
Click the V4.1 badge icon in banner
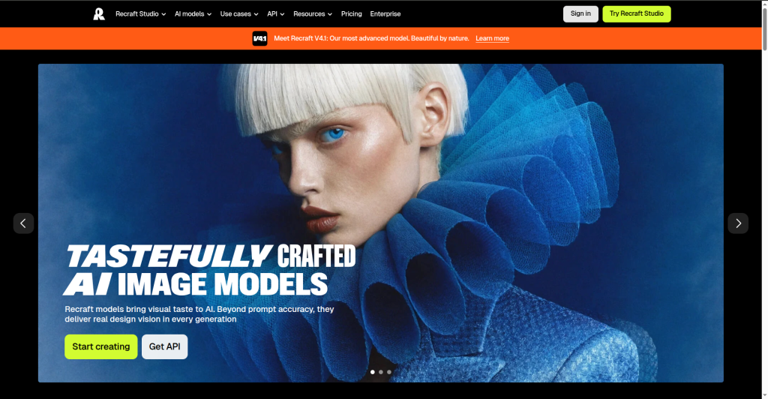pyautogui.click(x=259, y=38)
